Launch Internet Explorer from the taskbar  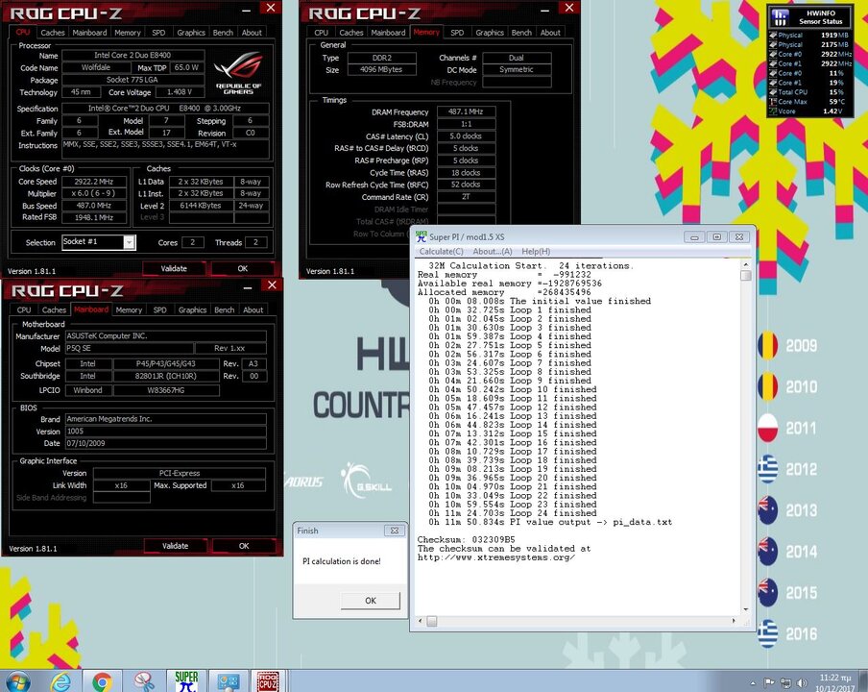click(60, 681)
